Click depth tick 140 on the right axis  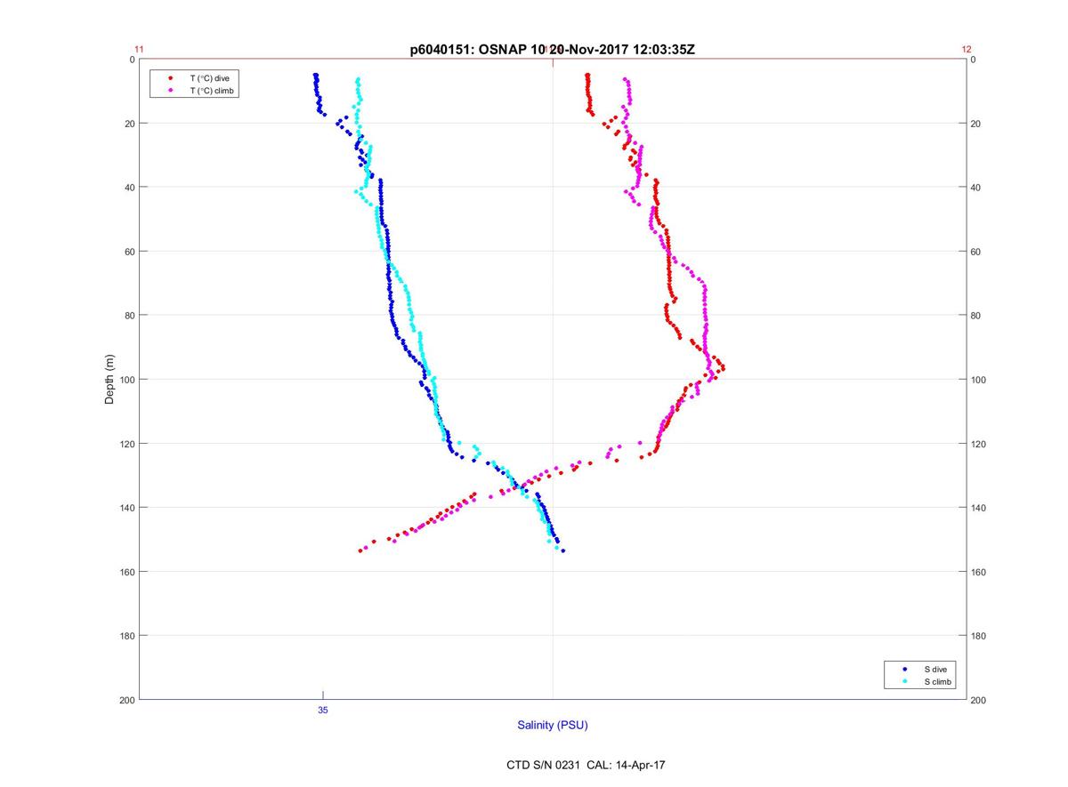tap(978, 508)
